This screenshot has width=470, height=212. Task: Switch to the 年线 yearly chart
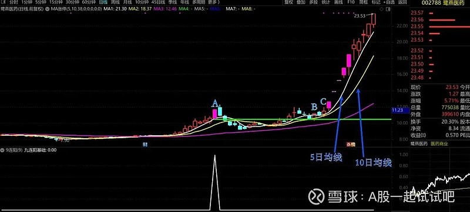click(x=184, y=2)
